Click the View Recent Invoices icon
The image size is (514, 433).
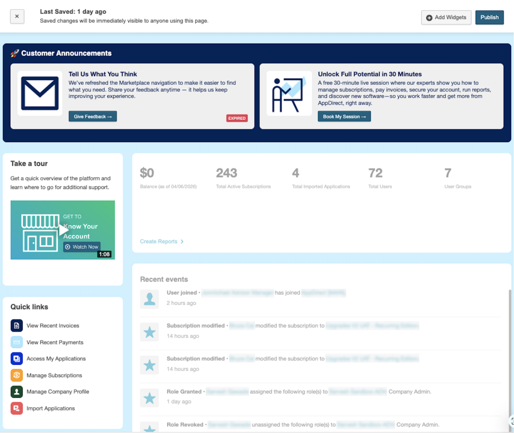17,326
